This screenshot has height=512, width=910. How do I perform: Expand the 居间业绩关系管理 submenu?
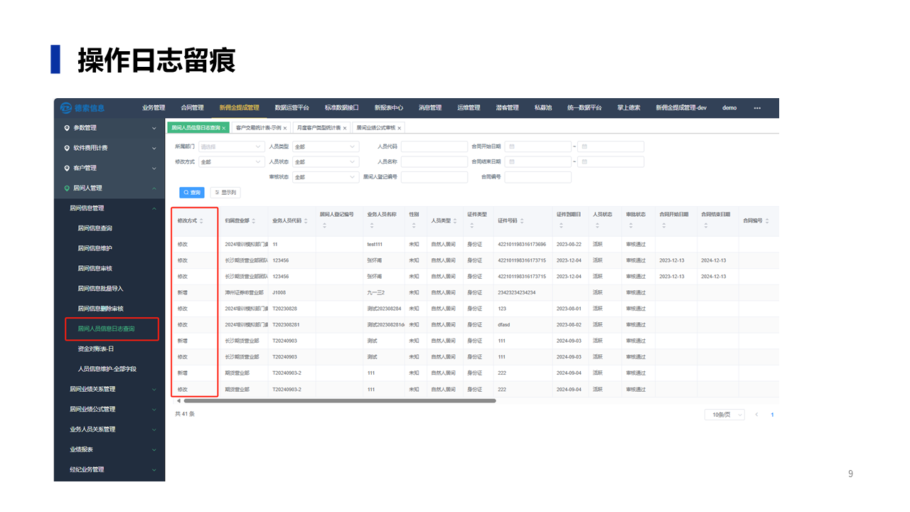[154, 389]
